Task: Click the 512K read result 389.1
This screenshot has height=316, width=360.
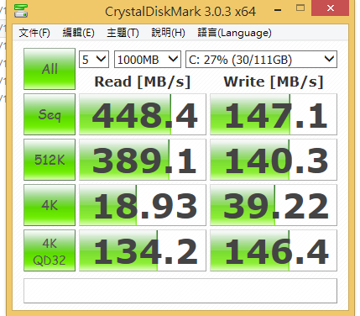Action: (x=143, y=160)
